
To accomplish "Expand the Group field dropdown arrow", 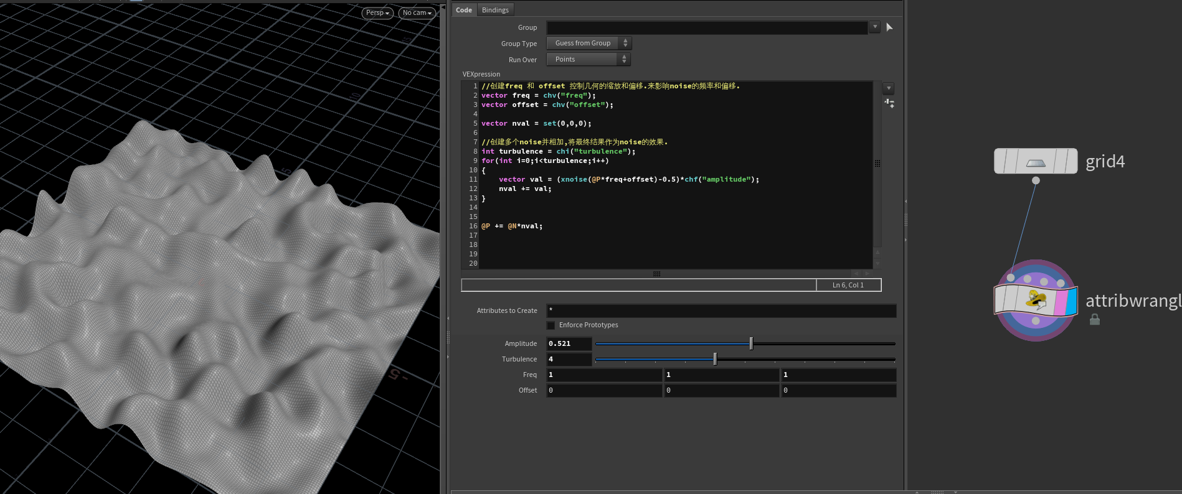I will tap(874, 27).
